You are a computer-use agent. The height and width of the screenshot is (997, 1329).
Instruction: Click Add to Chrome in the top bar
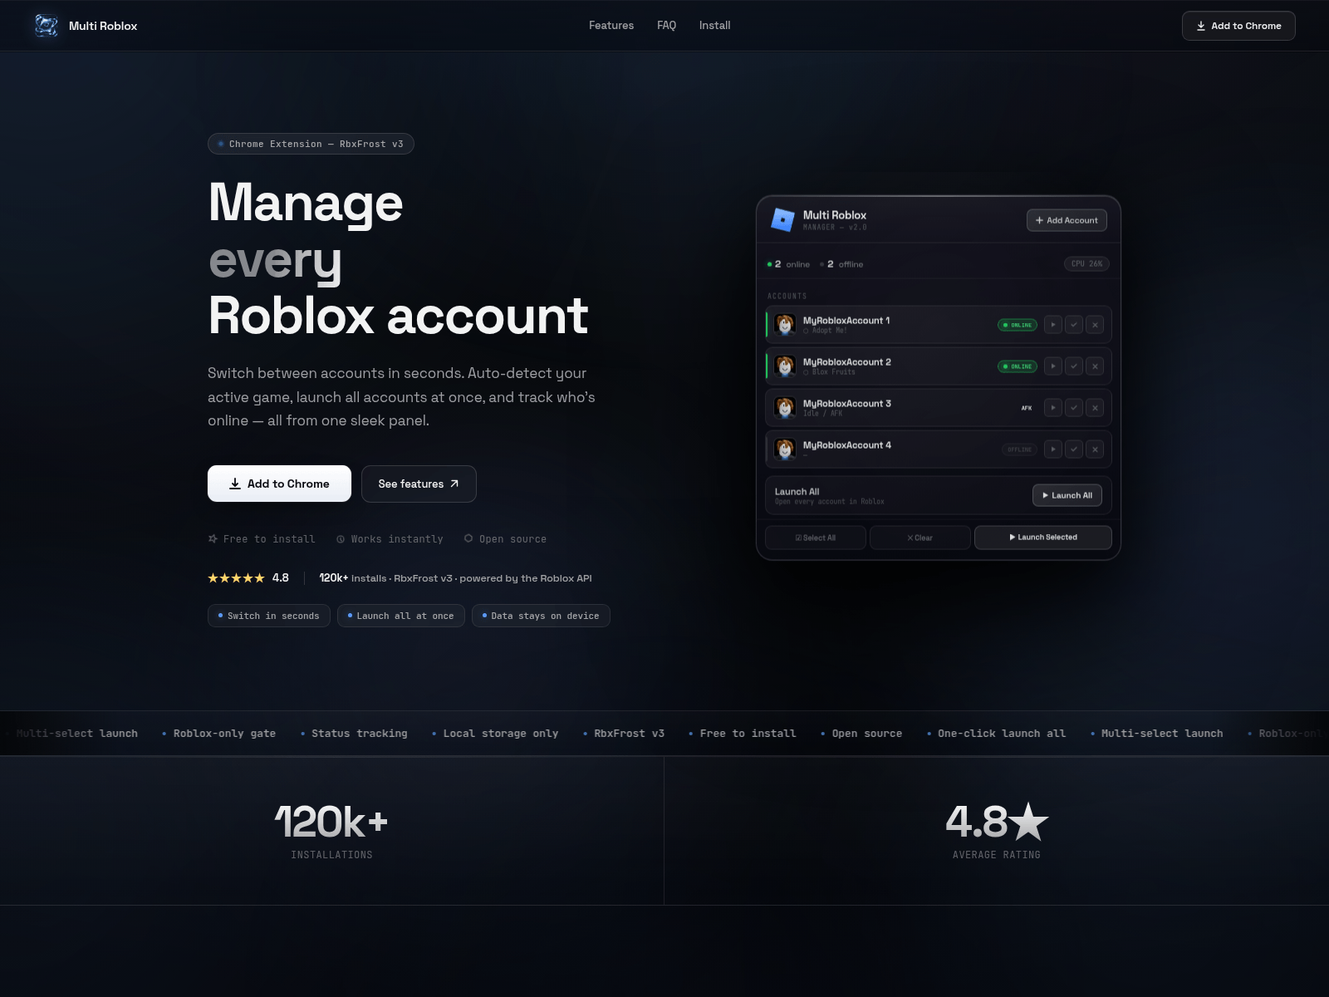1238,26
